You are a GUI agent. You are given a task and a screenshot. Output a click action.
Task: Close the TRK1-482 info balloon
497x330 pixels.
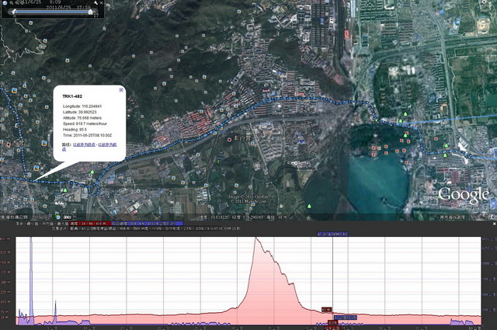point(121,90)
